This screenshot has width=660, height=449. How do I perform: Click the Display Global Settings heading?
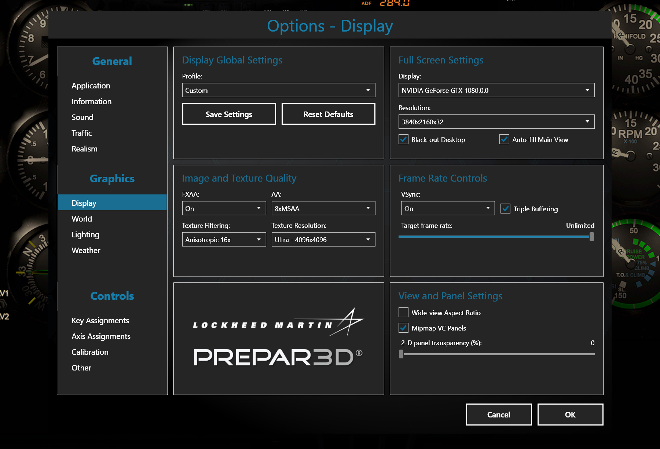(232, 60)
